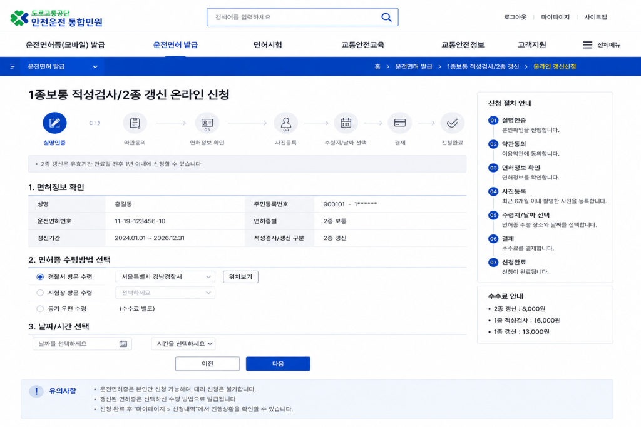Screen dimensions: 641x427
Task: Click the site logo (도로교통공단 안전운전 통합민원)
Action: click(x=56, y=18)
